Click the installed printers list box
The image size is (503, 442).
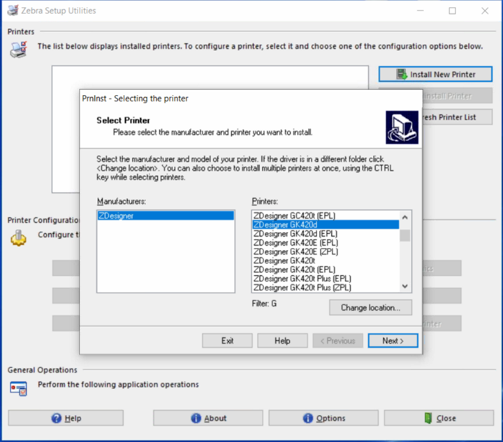pos(210,78)
